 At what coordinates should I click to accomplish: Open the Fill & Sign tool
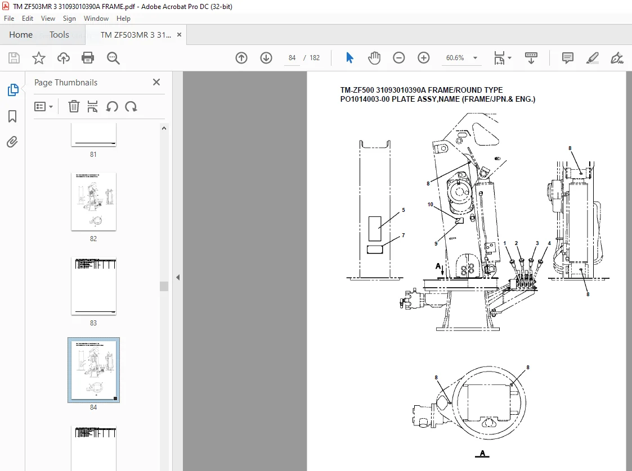point(617,58)
